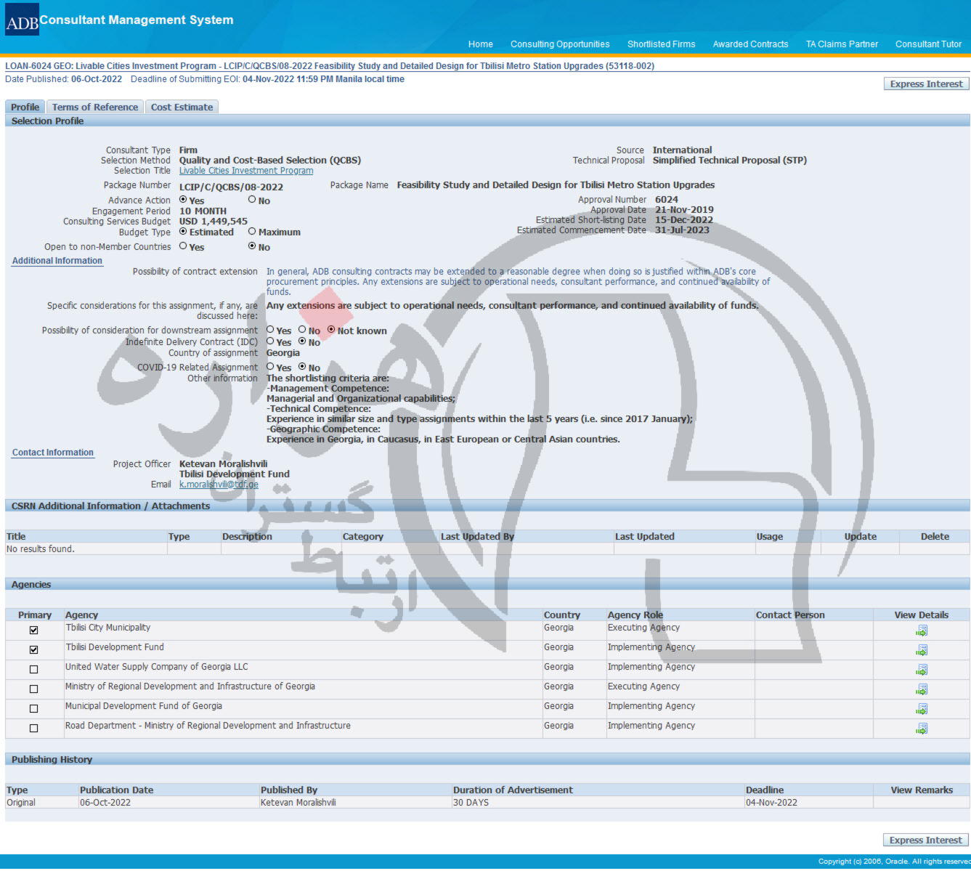Choose Maximum budget type

(252, 232)
